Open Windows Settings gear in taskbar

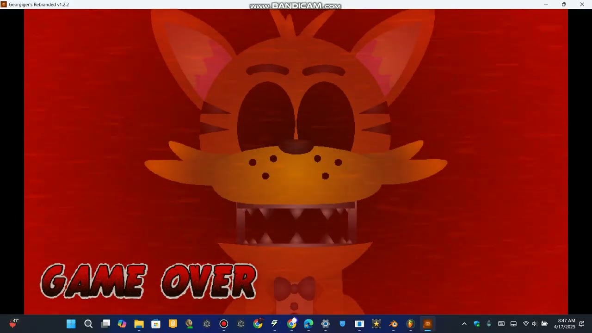pyautogui.click(x=326, y=324)
